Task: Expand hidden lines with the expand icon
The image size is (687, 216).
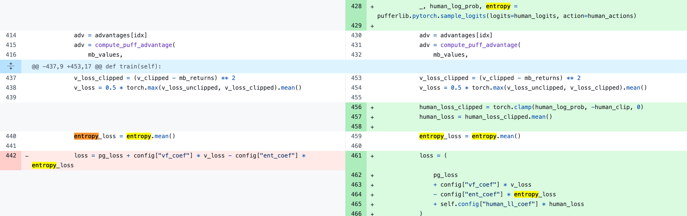Action: (11, 66)
